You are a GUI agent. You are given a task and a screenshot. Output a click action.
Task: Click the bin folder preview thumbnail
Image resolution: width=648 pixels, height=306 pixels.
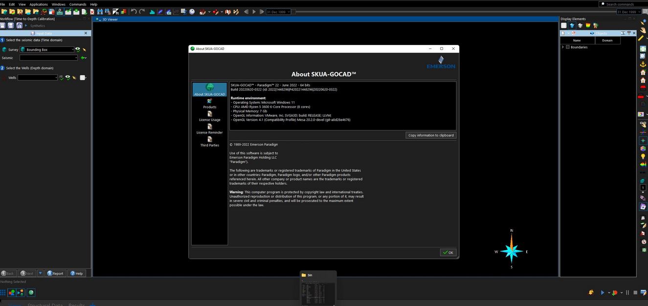[x=318, y=288]
